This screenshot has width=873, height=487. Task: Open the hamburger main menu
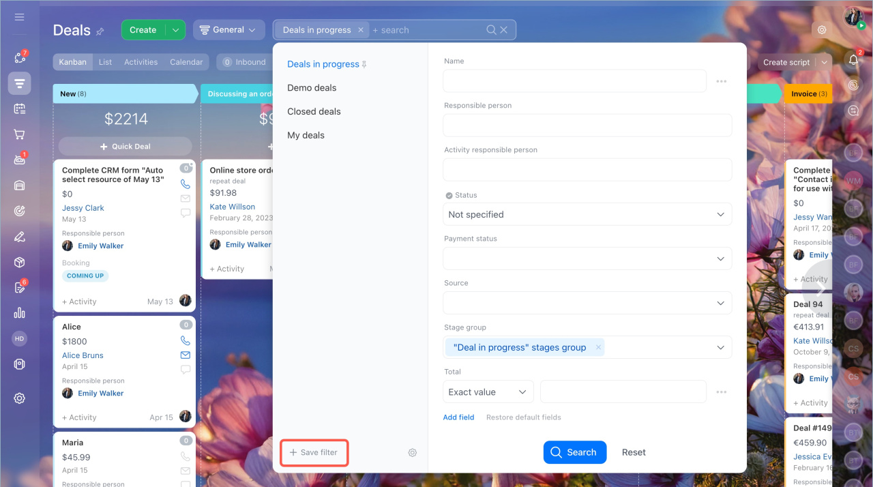[x=19, y=16]
